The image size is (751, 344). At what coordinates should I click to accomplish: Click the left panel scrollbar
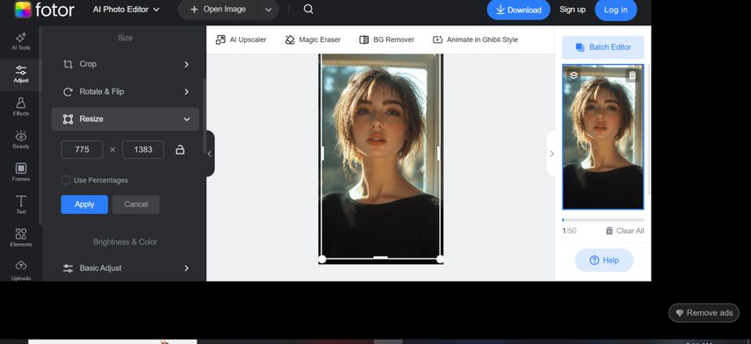[x=205, y=115]
